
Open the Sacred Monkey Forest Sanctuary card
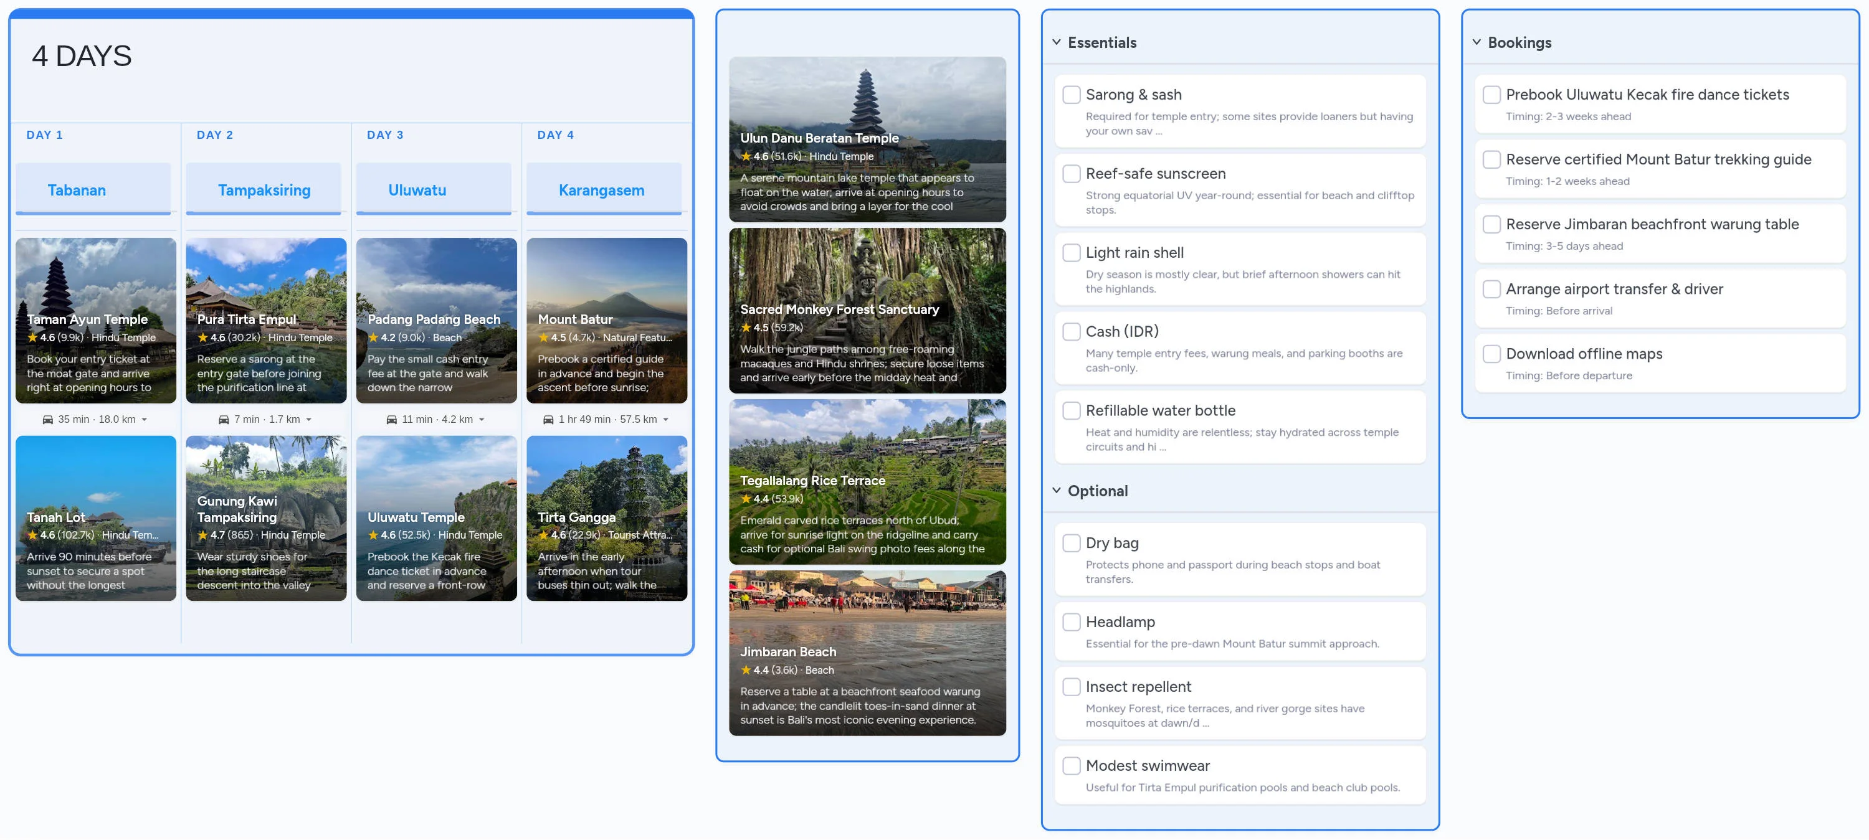pos(868,311)
